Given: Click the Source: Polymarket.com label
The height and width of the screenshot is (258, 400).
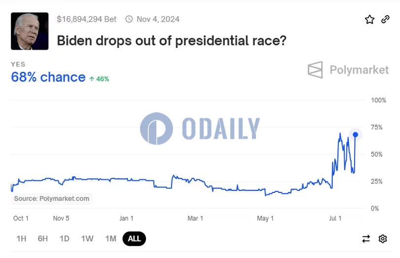Looking at the screenshot, I should [x=52, y=198].
